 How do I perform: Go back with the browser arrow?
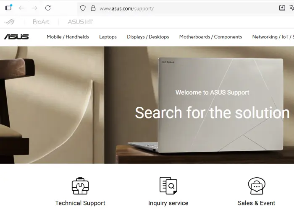tap(21, 8)
